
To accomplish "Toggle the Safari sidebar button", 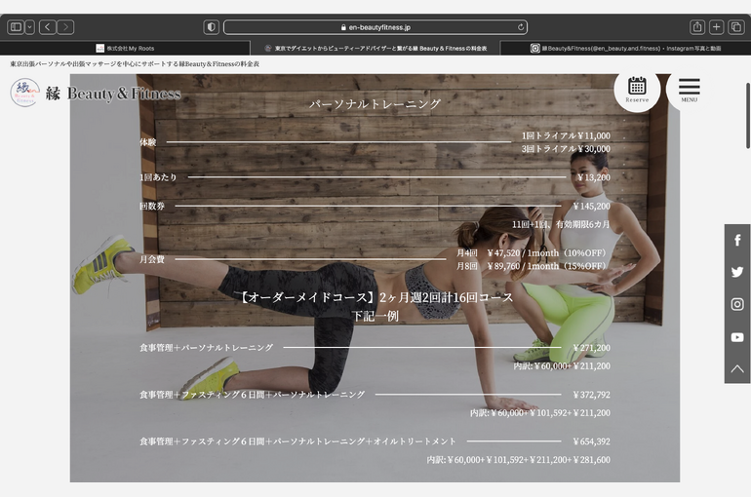I will coord(16,26).
